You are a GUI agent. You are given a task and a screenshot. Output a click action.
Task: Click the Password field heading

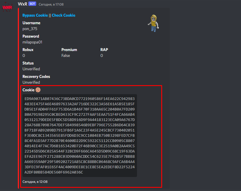coord(31,36)
